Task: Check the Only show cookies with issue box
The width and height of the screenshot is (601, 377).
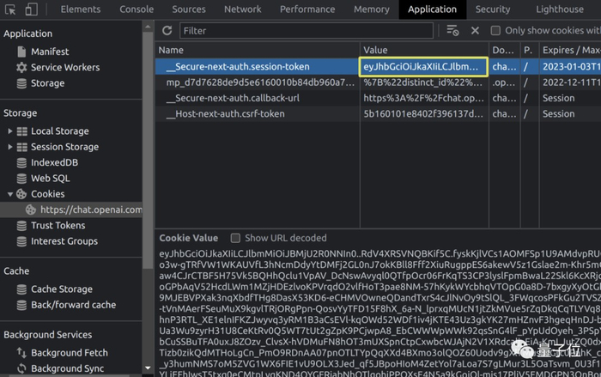Action: click(495, 31)
